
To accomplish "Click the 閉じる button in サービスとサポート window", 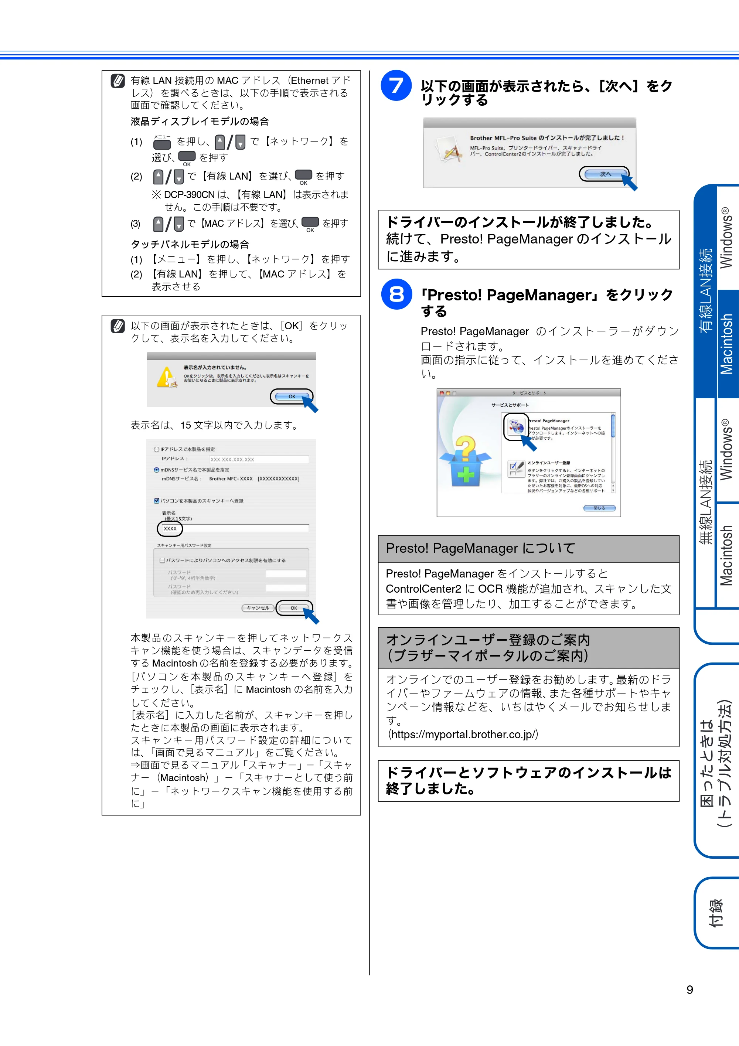I will pyautogui.click(x=599, y=508).
